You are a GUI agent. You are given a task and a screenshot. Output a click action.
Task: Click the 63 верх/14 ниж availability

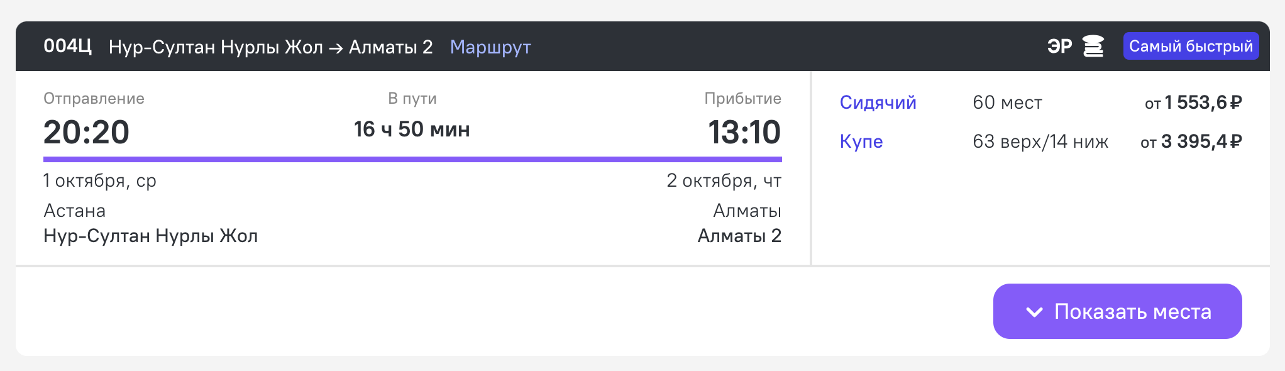coord(1040,141)
